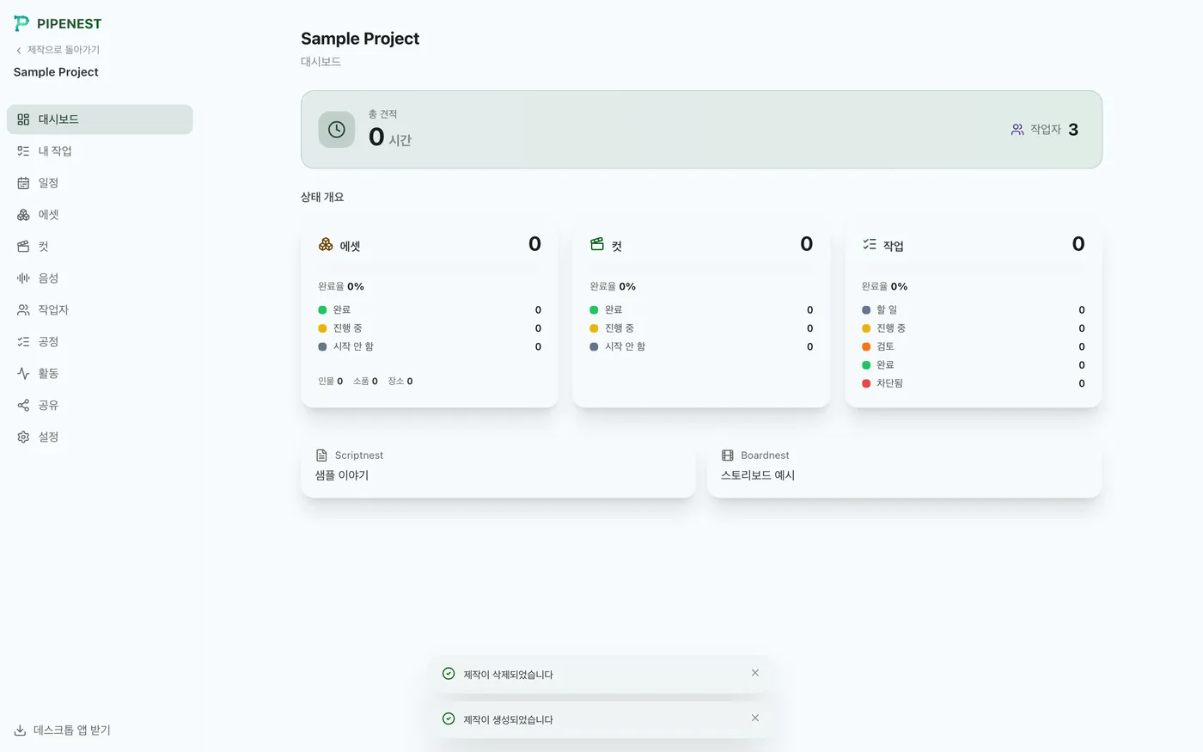The image size is (1203, 752).
Task: Click the 할 일 row in 작업 card
Action: pos(973,310)
